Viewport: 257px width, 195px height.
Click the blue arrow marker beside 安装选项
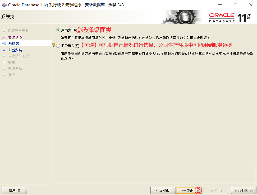pos(4,37)
